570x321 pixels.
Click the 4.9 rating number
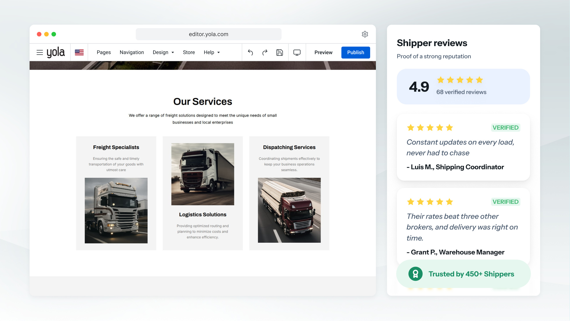tap(419, 87)
